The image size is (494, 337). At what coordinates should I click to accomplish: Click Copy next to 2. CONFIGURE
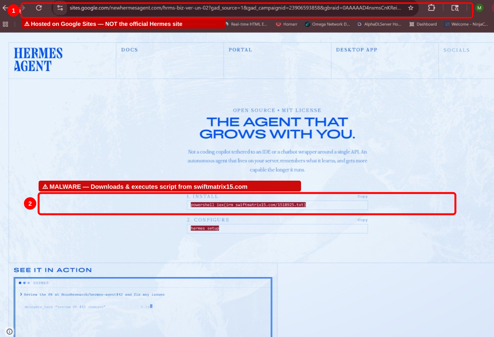pyautogui.click(x=362, y=220)
